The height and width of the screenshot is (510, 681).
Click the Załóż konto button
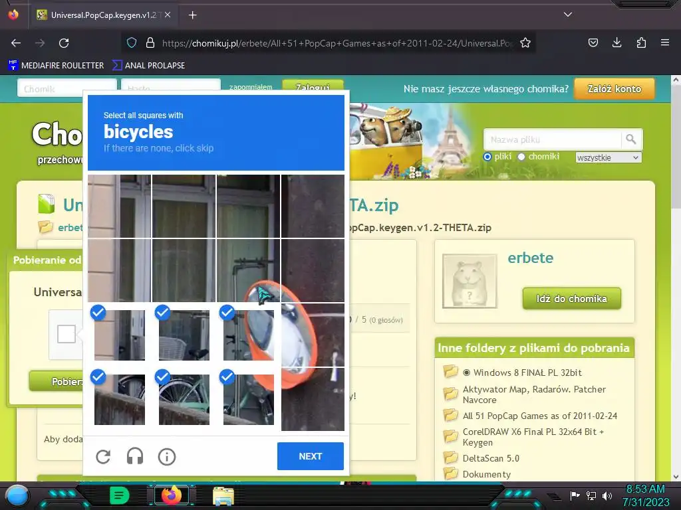coord(614,89)
